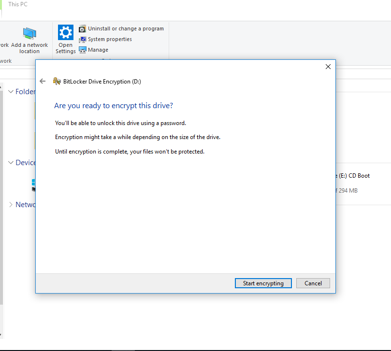Click the Start encrypting button
391x351 pixels.
click(263, 283)
